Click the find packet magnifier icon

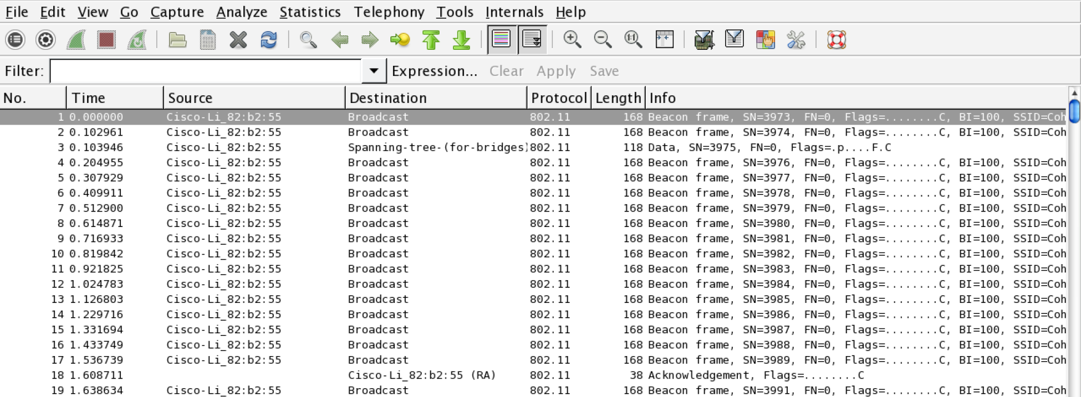[x=308, y=40]
